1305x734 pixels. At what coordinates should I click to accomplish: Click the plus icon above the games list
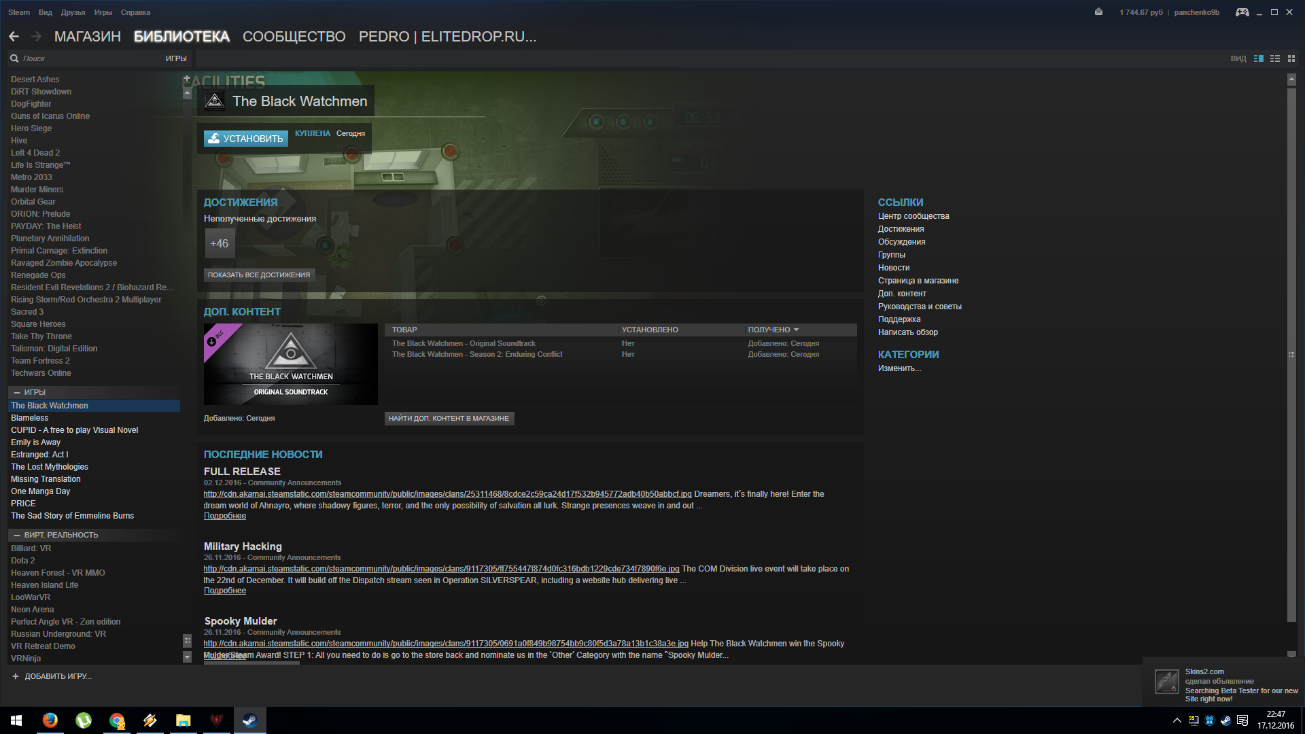point(187,79)
